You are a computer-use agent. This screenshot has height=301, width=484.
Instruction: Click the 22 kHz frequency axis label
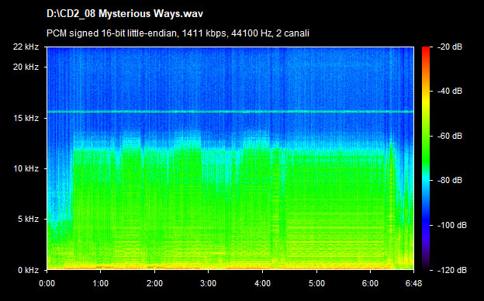[x=26, y=47]
